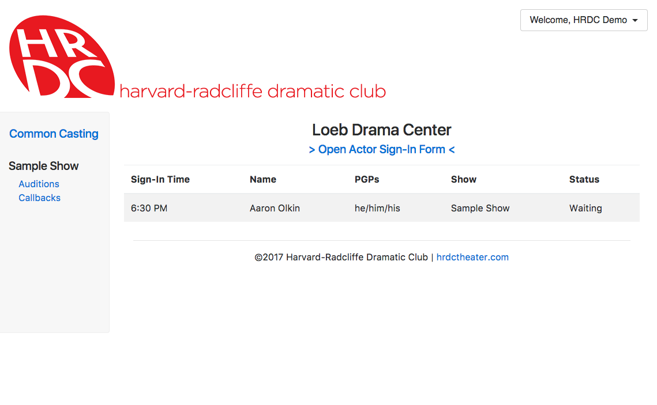The width and height of the screenshot is (657, 405).
Task: Click the Sample Show cell in table
Action: pos(480,209)
